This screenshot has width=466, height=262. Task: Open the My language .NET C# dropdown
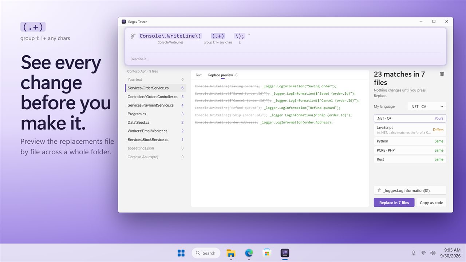pyautogui.click(x=427, y=107)
